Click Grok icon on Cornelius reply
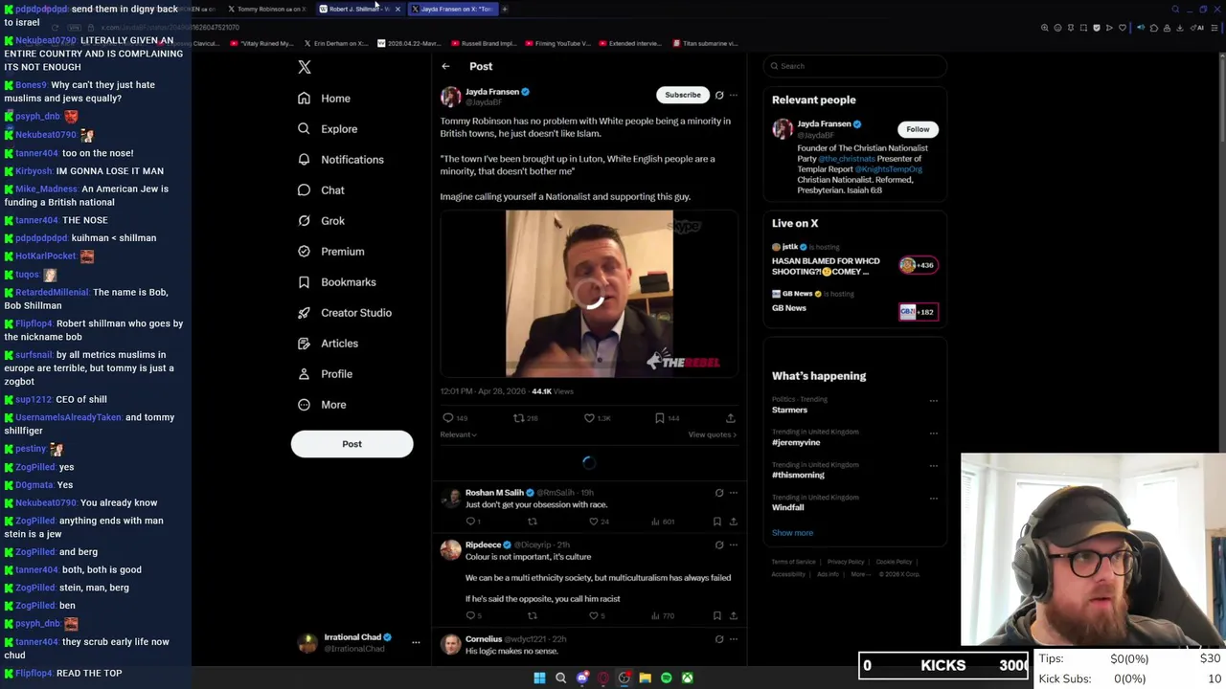This screenshot has width=1226, height=689. point(719,639)
